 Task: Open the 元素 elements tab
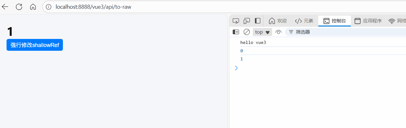[x=304, y=21]
